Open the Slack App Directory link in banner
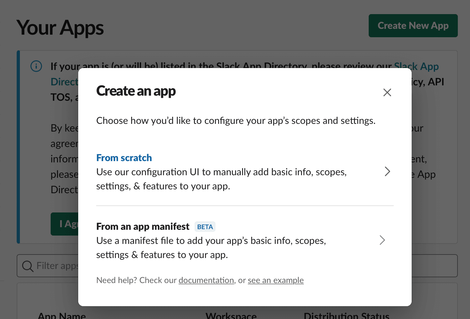This screenshot has height=319, width=470. (416, 66)
